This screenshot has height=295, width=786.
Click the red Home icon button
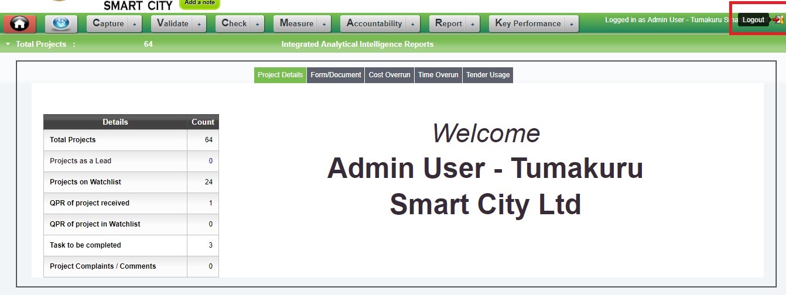click(x=20, y=24)
